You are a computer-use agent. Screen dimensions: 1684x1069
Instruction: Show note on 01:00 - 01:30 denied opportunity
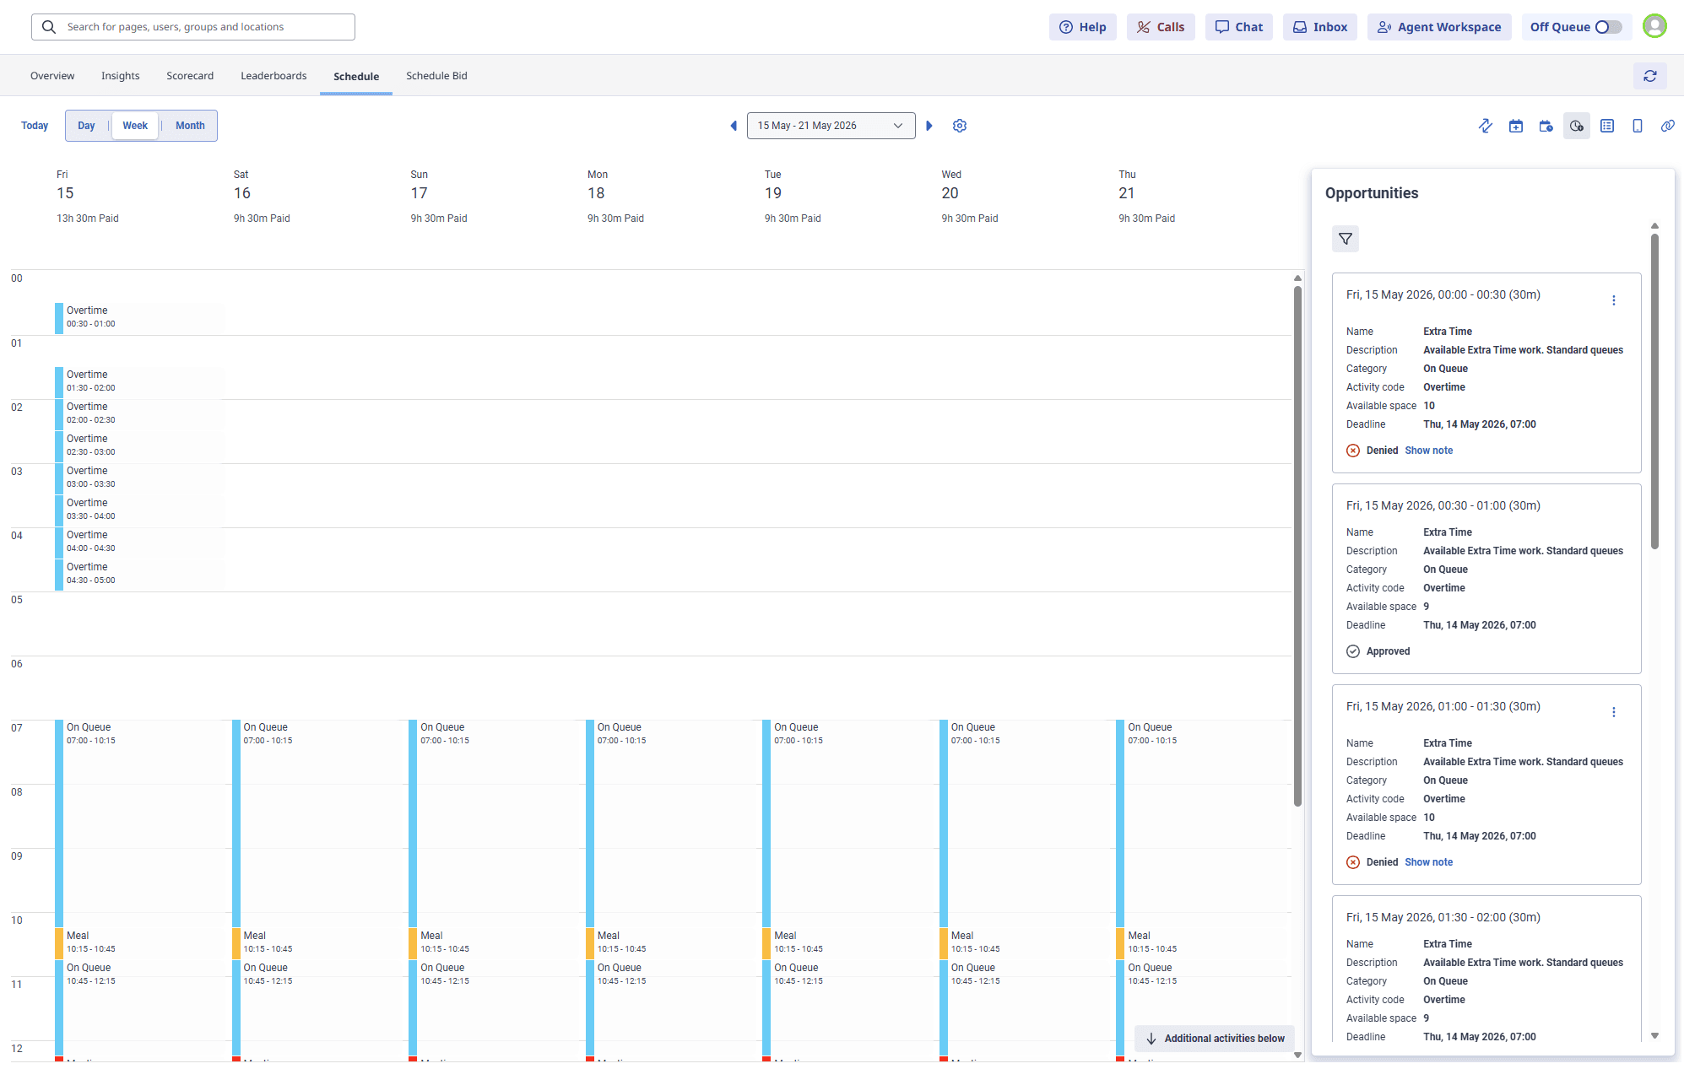[1428, 862]
